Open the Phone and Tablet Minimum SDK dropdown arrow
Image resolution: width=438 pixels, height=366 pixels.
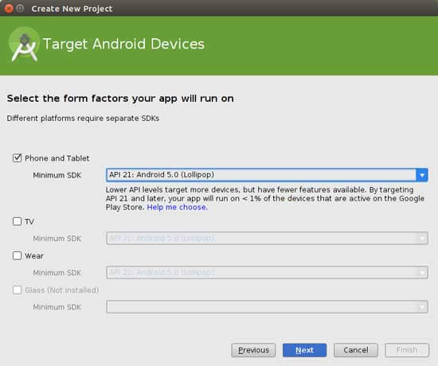[422, 175]
